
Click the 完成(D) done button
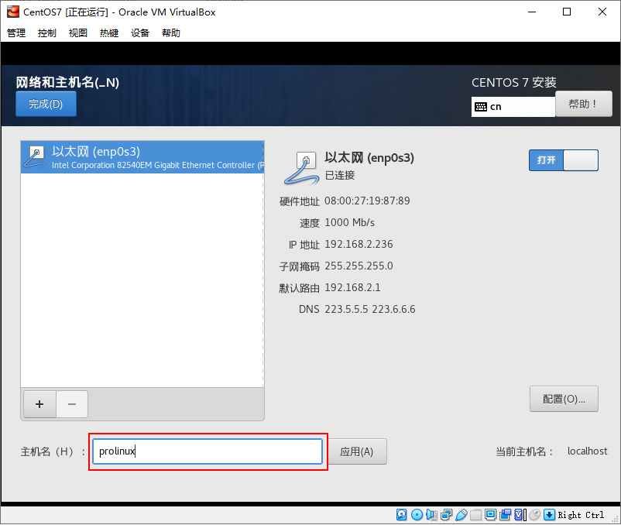click(x=46, y=104)
